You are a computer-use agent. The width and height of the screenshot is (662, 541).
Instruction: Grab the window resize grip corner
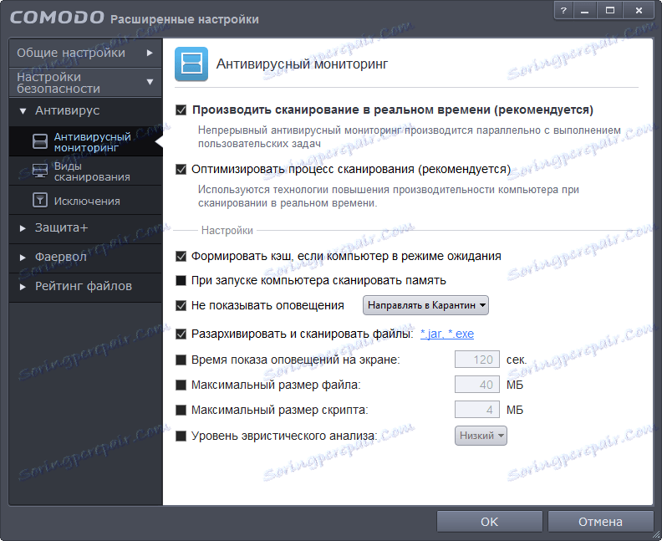click(656, 535)
